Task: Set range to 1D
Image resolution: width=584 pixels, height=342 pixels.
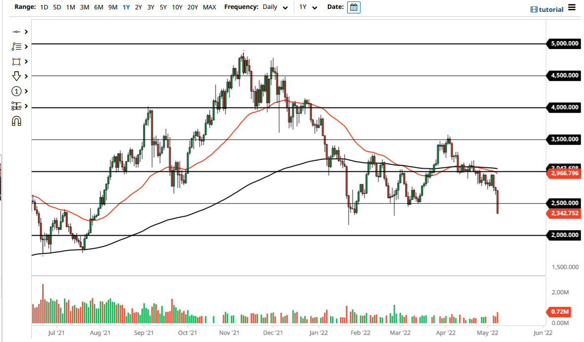Action: [44, 7]
